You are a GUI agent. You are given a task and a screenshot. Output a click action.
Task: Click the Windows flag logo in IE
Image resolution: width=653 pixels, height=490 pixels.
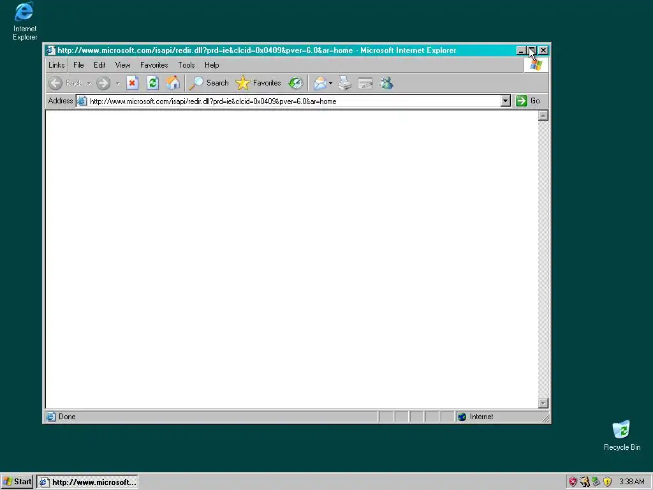click(536, 65)
